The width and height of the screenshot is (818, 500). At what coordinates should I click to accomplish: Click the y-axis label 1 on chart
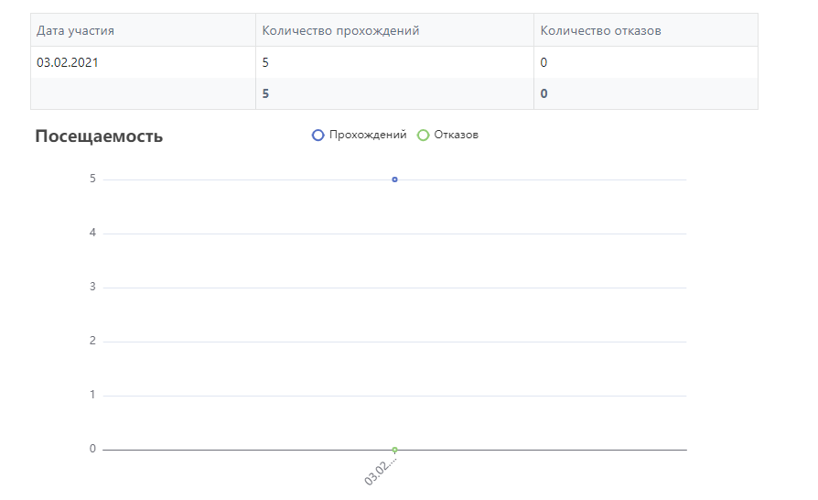[92, 395]
